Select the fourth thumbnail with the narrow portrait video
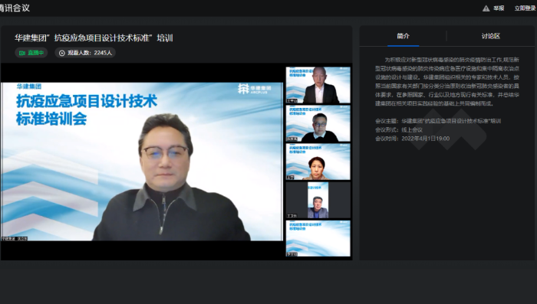 click(x=318, y=200)
